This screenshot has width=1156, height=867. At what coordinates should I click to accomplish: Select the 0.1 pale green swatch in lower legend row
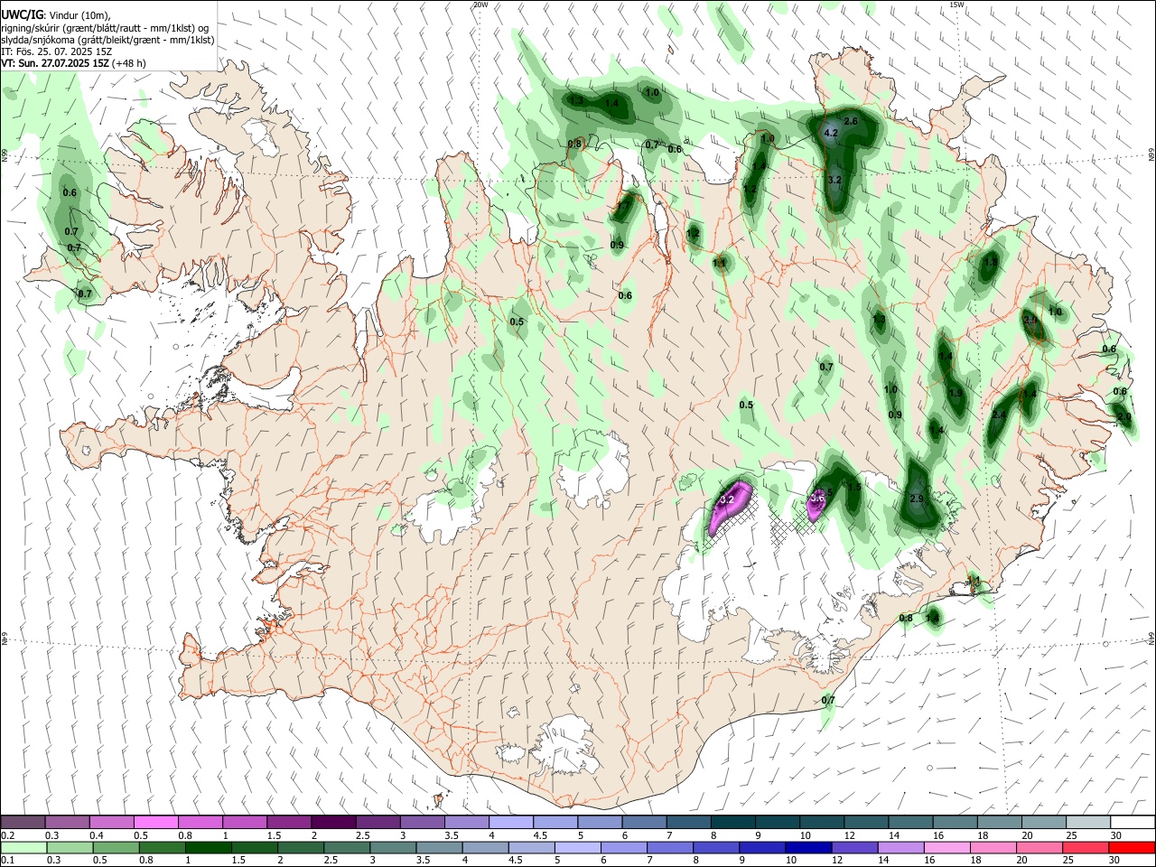23,847
